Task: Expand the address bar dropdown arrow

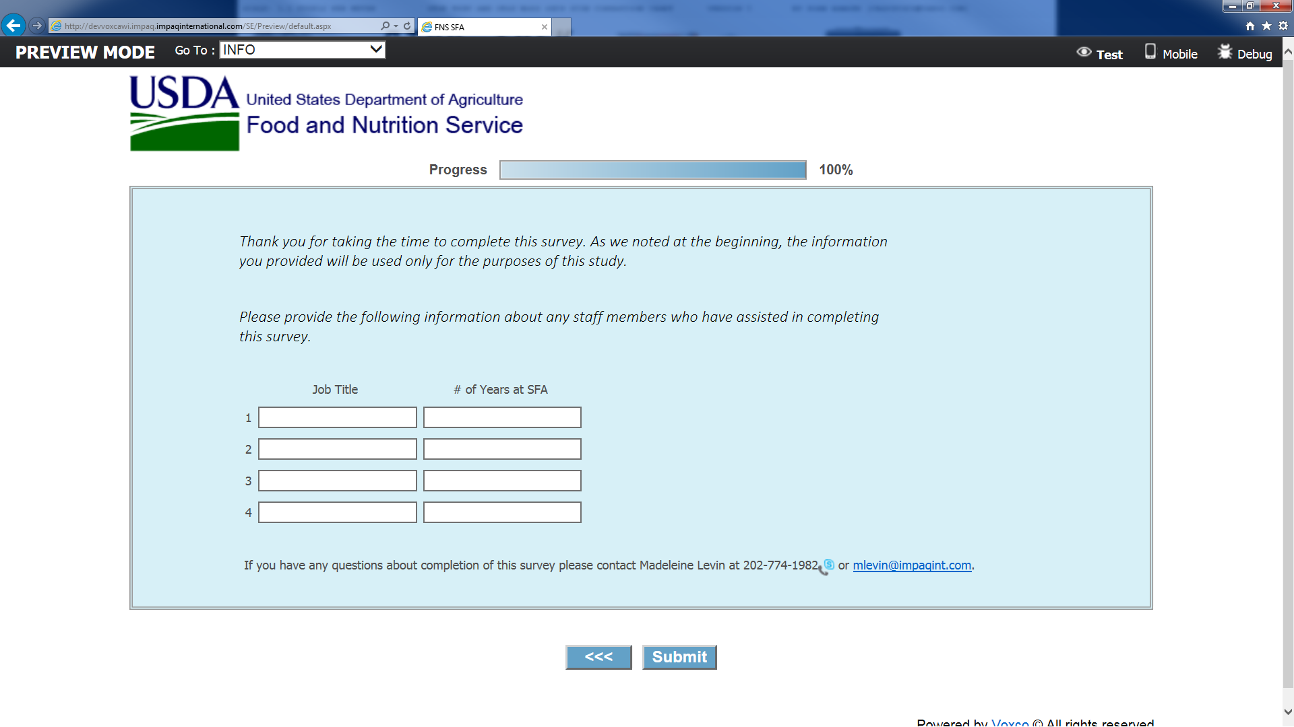Action: 396,26
